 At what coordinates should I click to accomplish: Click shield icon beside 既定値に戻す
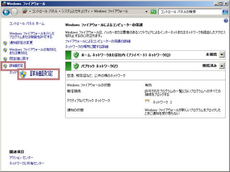click(5, 59)
